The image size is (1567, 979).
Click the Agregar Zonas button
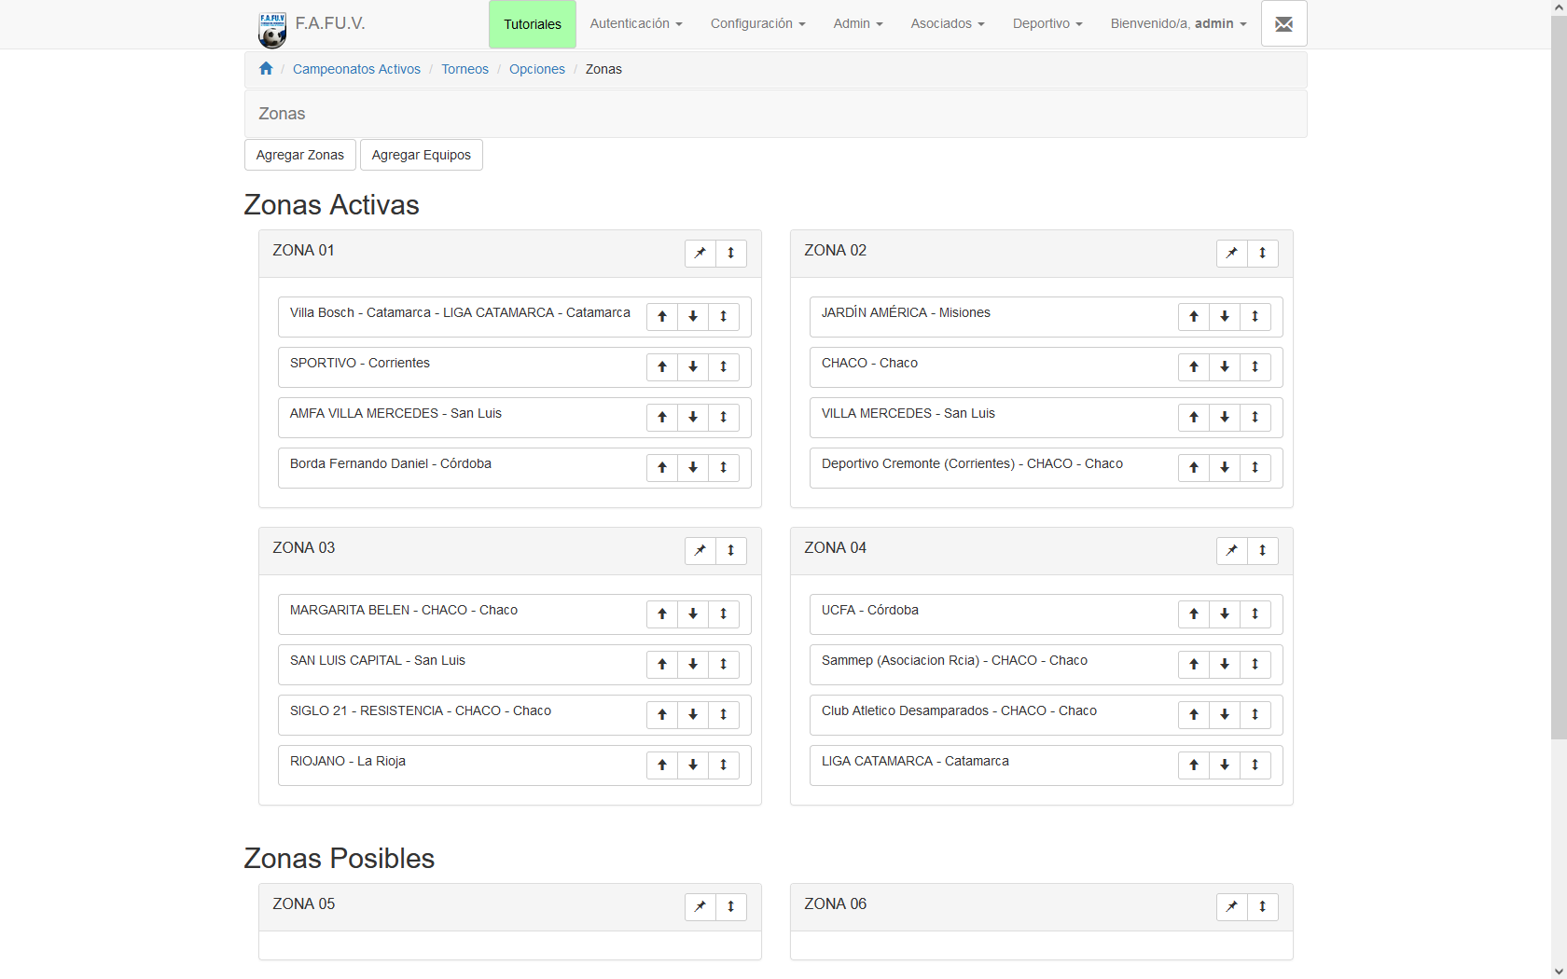coord(299,155)
